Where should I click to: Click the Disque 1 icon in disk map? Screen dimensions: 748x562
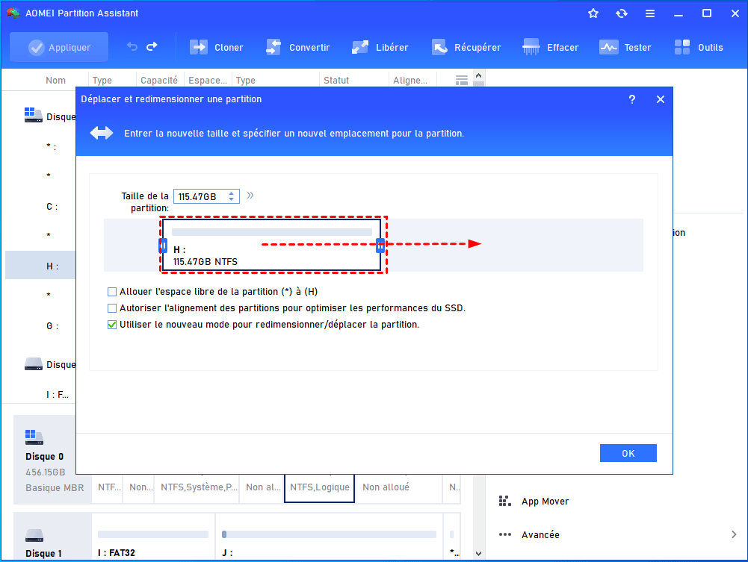coord(34,536)
